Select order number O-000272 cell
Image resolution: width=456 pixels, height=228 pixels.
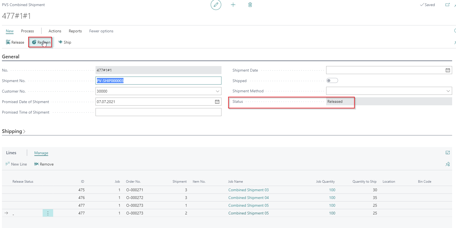135,198
